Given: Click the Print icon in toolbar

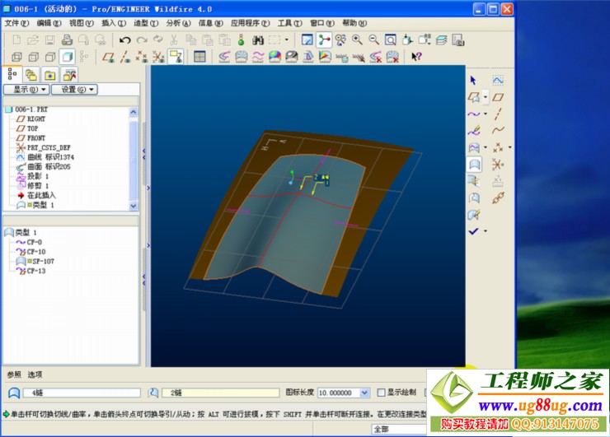Looking at the screenshot, I should coord(67,40).
